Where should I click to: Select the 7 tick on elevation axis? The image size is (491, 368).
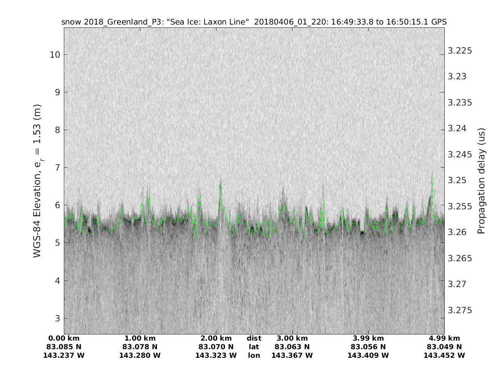tap(56, 168)
